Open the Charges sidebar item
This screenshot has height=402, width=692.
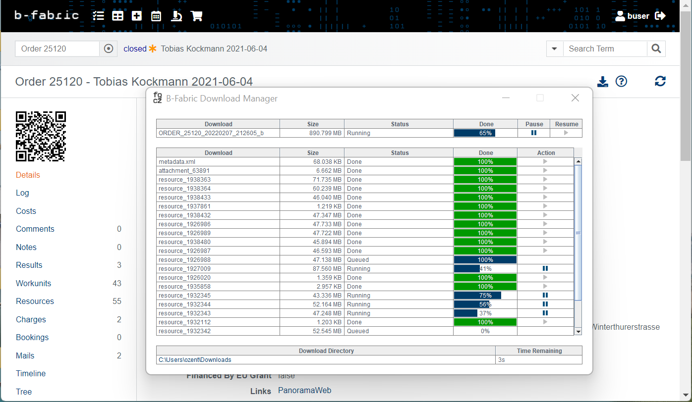click(x=31, y=319)
